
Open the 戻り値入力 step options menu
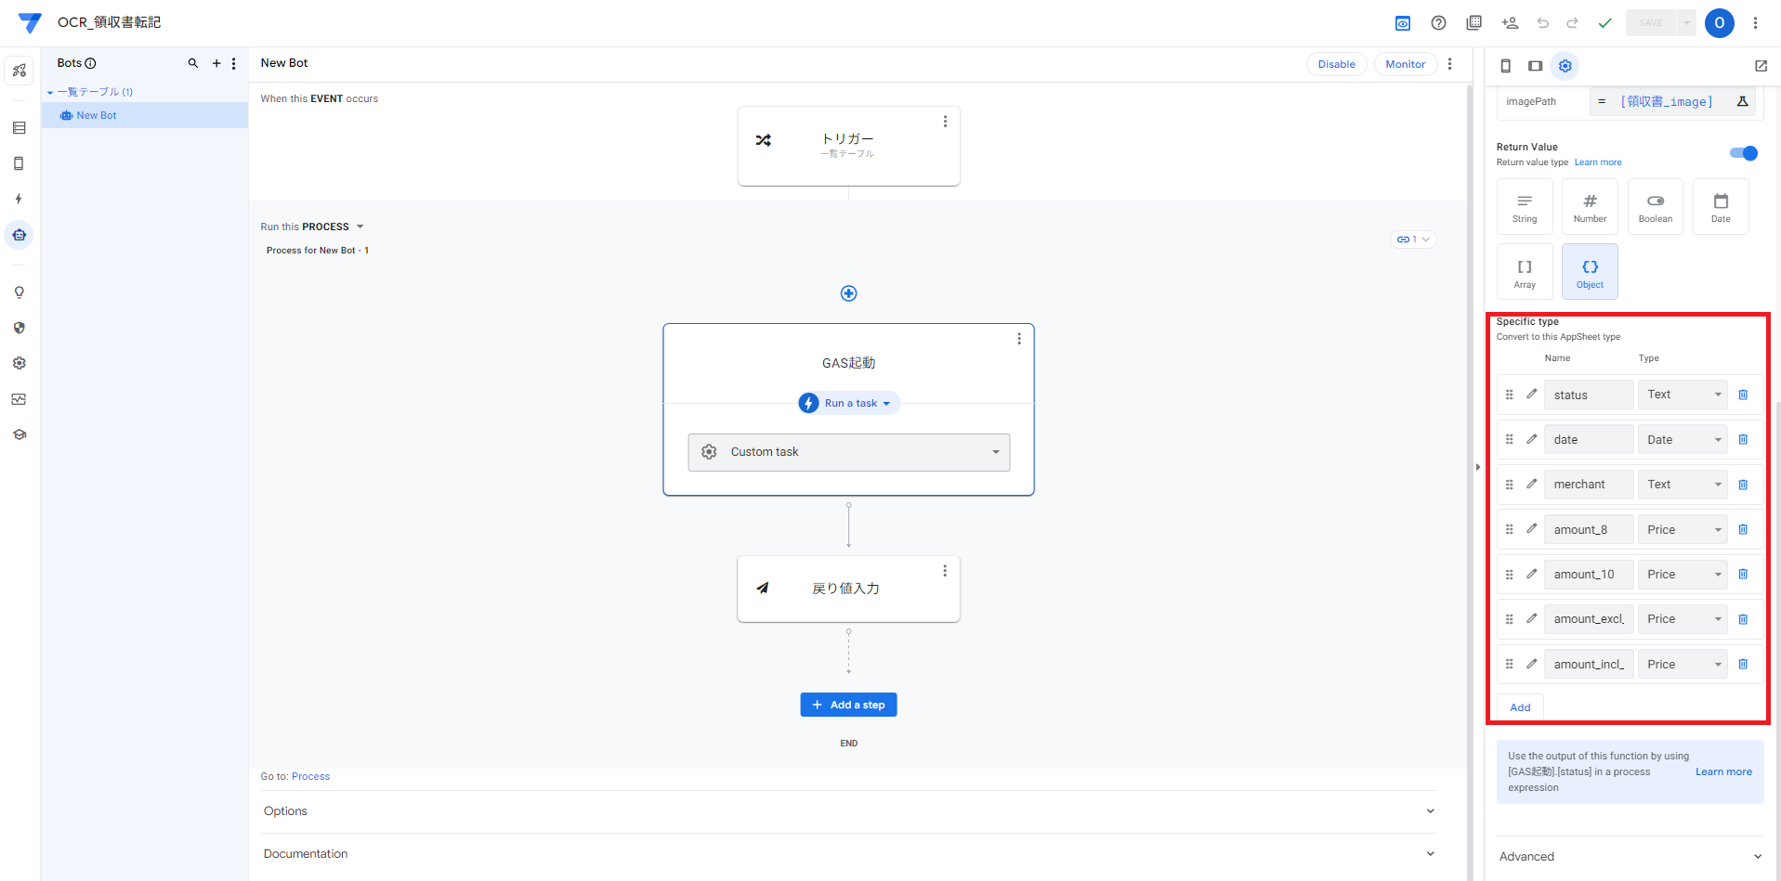point(945,571)
